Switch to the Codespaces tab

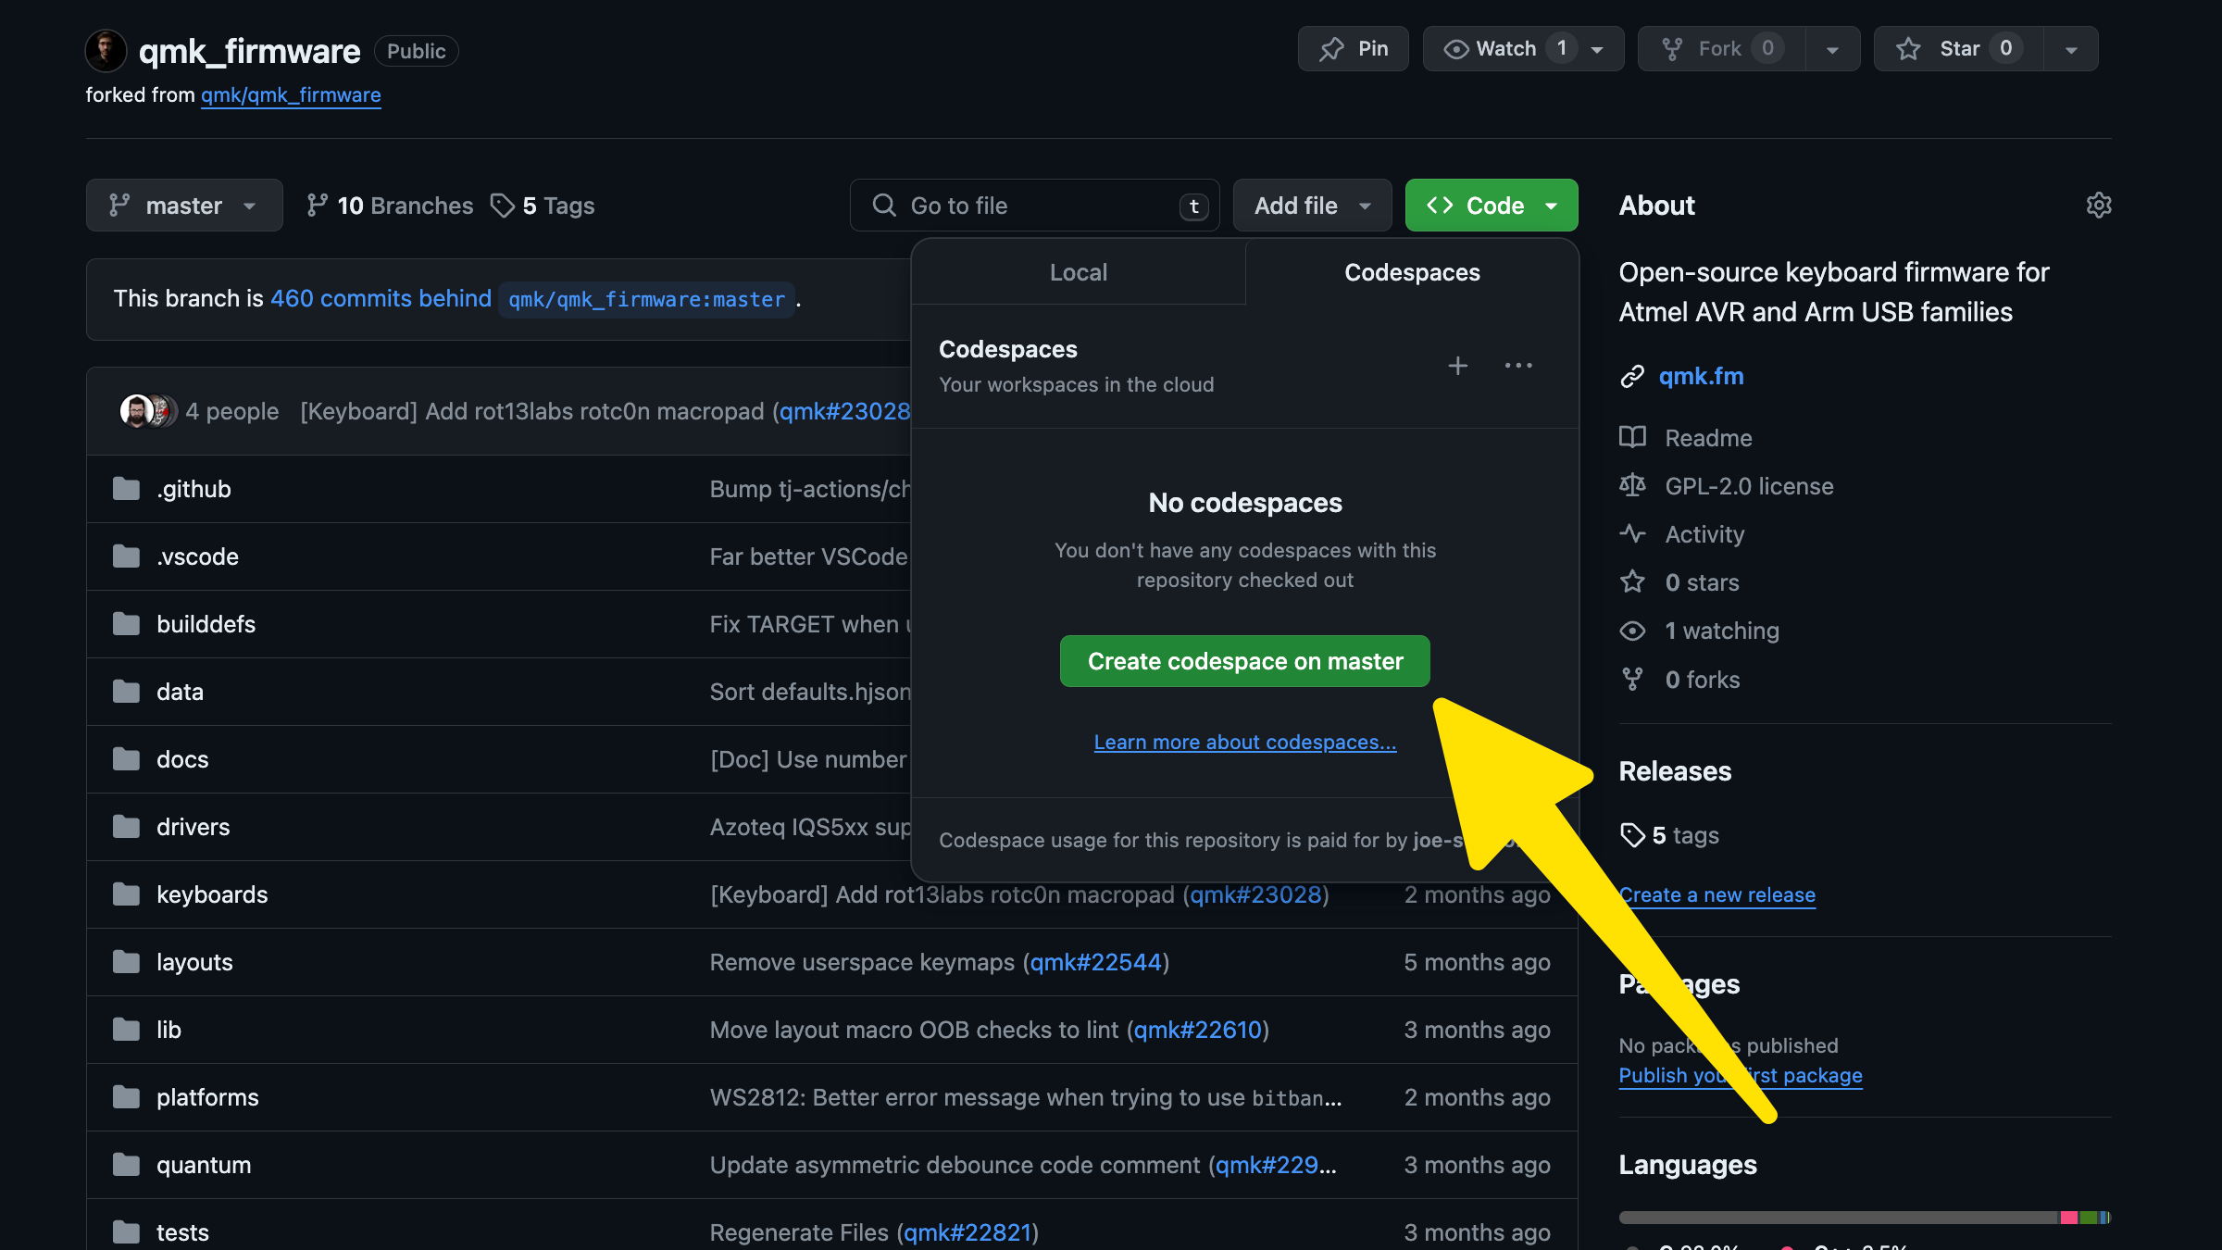click(x=1412, y=272)
